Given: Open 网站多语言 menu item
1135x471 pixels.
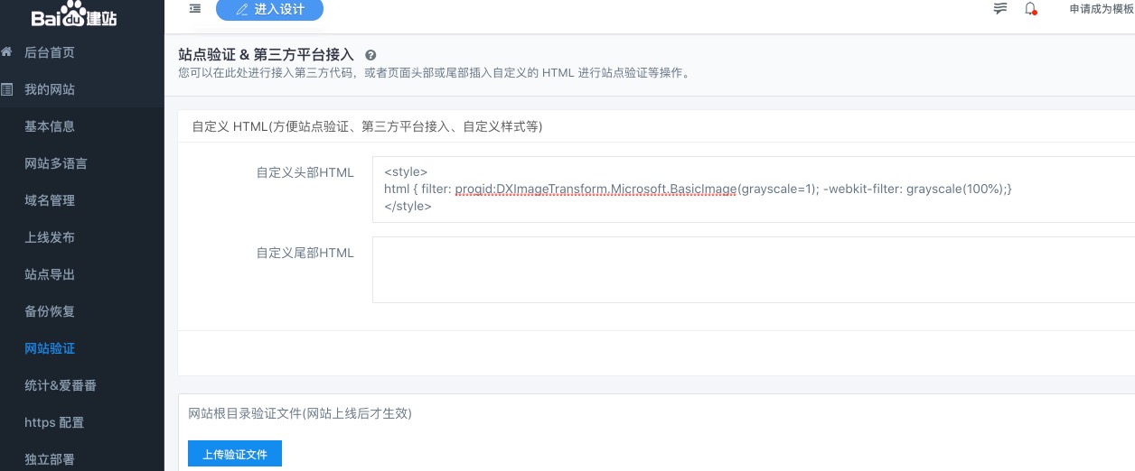Looking at the screenshot, I should [x=56, y=163].
